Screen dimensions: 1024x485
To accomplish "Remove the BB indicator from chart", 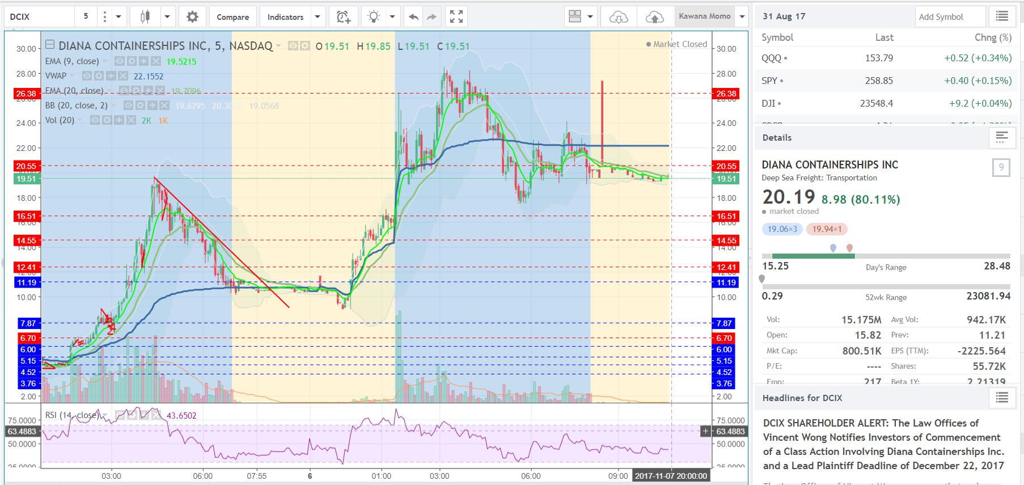I will pyautogui.click(x=164, y=106).
